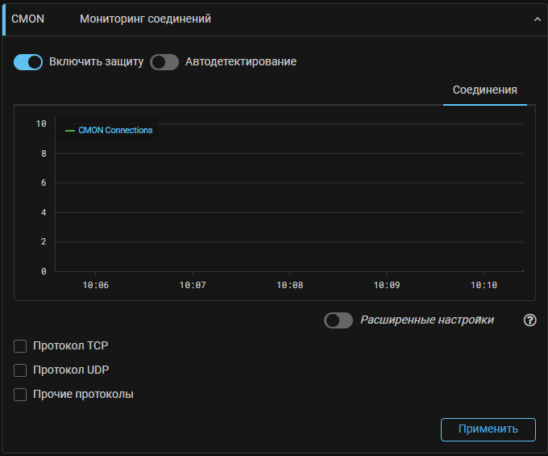The width and height of the screenshot is (548, 456).
Task: Click the Расширенные настройки text label
Action: pyautogui.click(x=427, y=320)
